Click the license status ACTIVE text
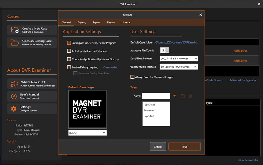Image resolution: width=263 pixels, height=165 pixels. [x=28, y=125]
